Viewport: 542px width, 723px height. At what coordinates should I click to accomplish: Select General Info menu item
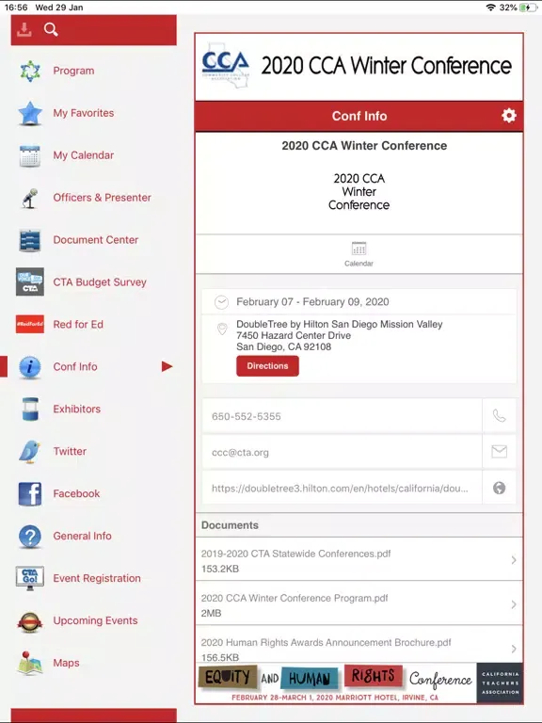point(82,537)
